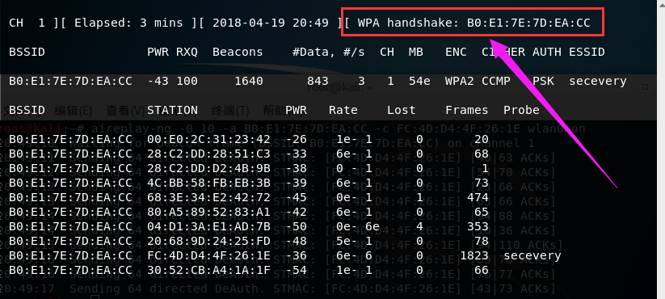Open the 查看(V) menu in terminal

(125, 111)
